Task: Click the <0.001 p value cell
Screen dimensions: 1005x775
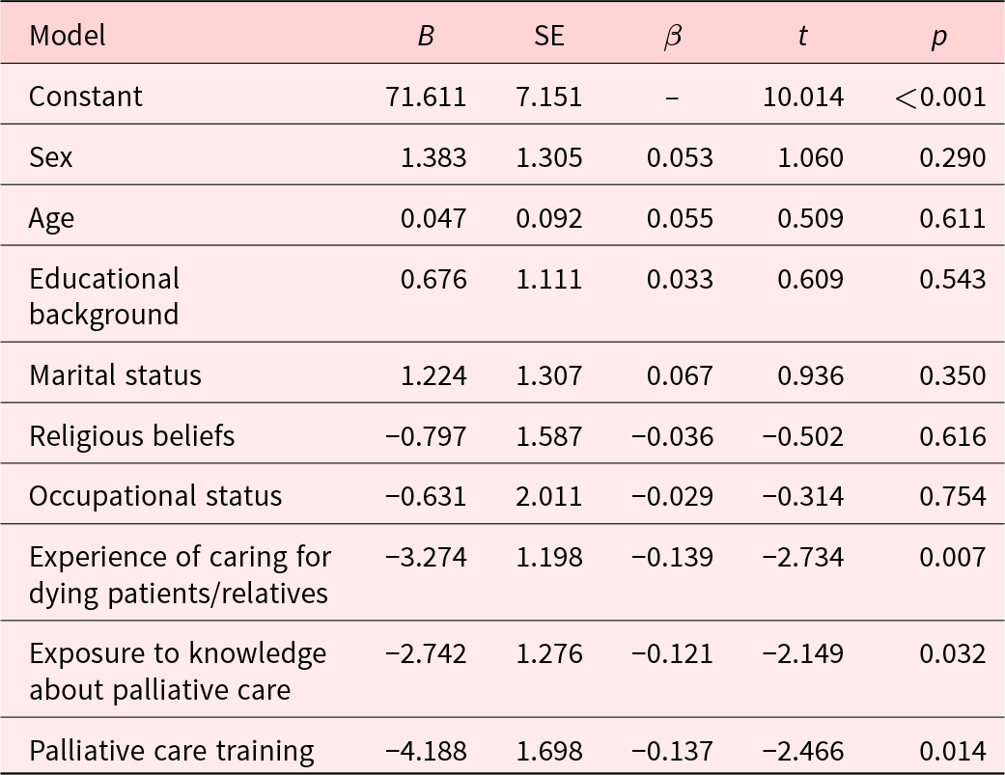Action: point(939,97)
